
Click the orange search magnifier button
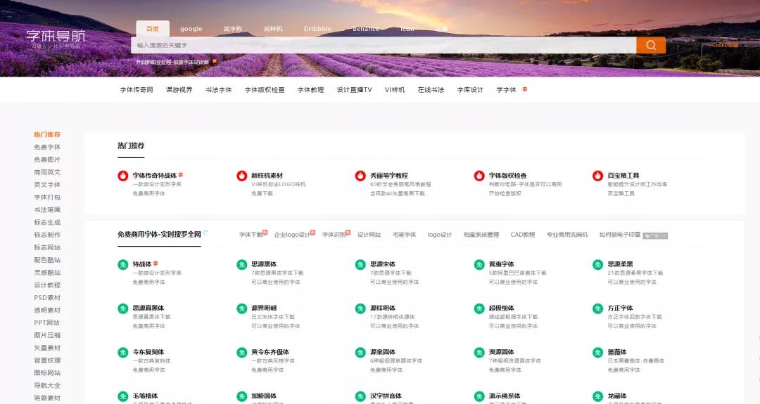pyautogui.click(x=650, y=45)
